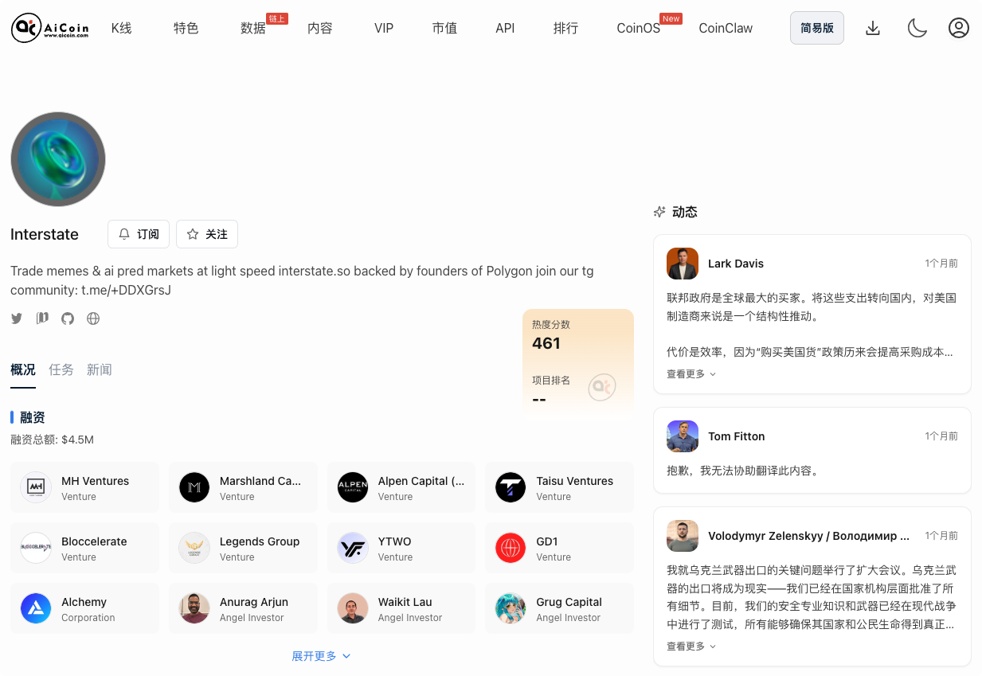The width and height of the screenshot is (982, 676).
Task: Subscribe using the 订阅 bell button
Action: (139, 234)
